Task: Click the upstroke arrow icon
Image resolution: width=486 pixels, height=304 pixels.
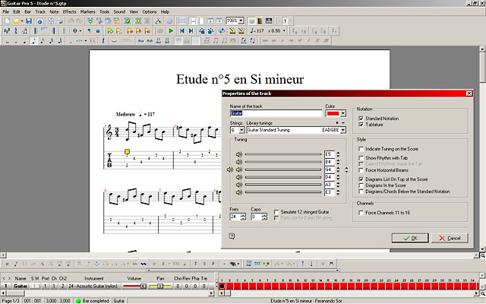Action: coord(302,264)
